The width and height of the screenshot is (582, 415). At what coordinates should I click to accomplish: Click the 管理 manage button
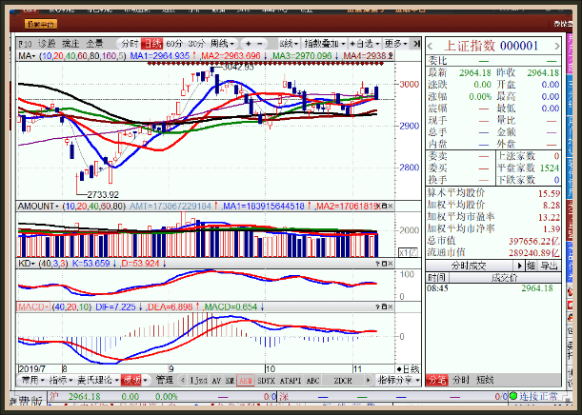pos(165,380)
